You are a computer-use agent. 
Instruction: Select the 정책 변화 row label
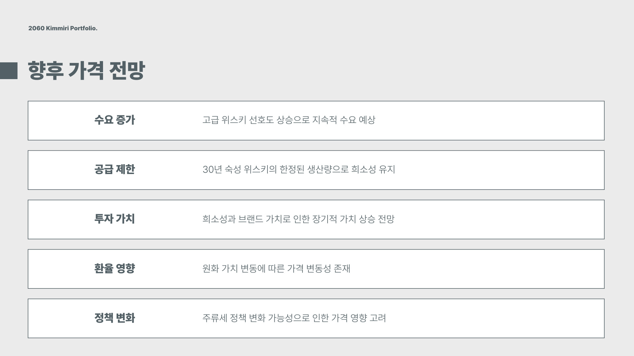(115, 318)
